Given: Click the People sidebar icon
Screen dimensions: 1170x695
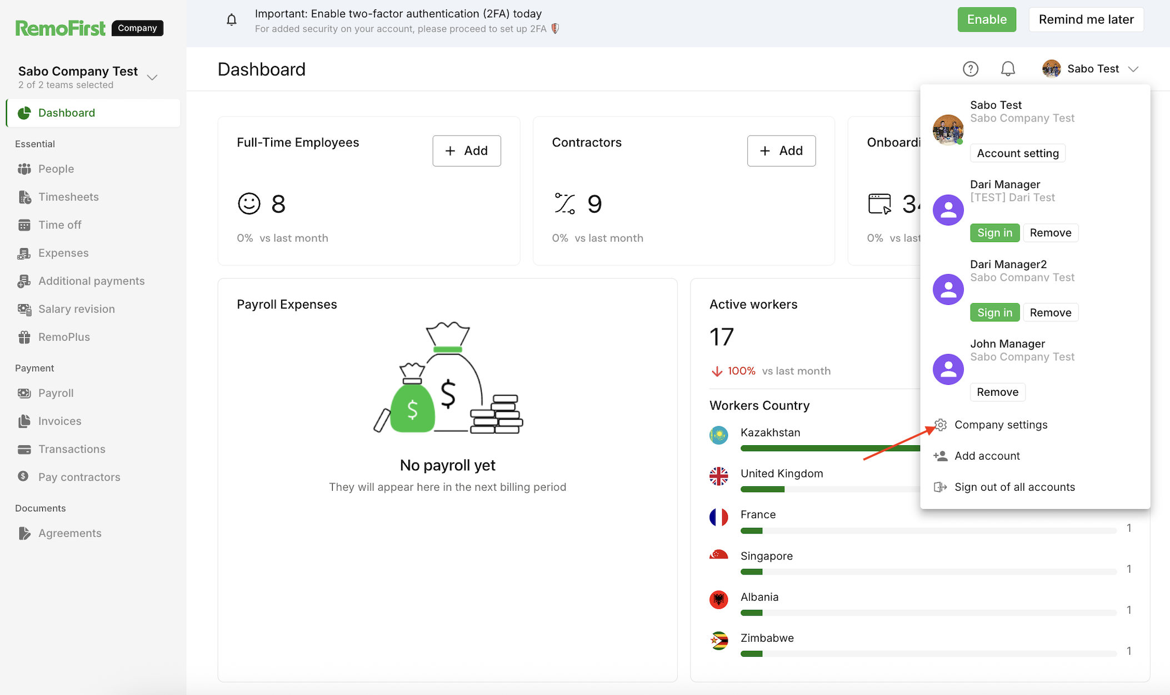Looking at the screenshot, I should [x=24, y=169].
